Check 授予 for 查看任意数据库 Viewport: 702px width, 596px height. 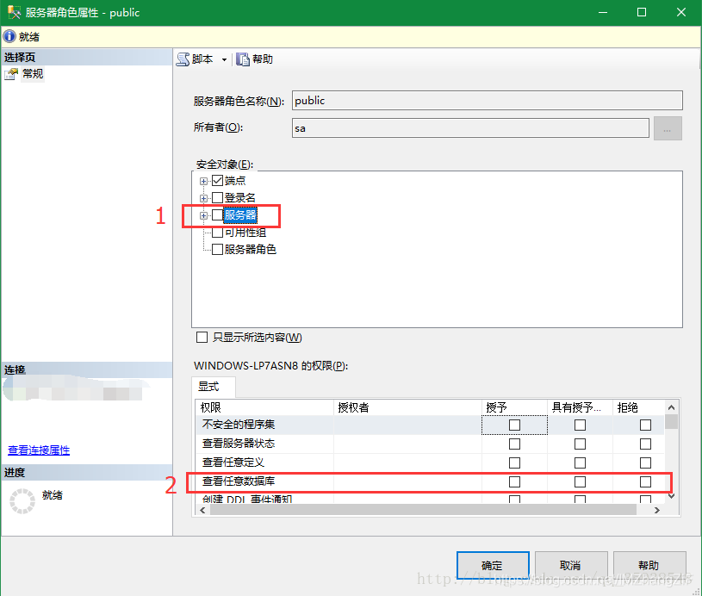(x=514, y=481)
